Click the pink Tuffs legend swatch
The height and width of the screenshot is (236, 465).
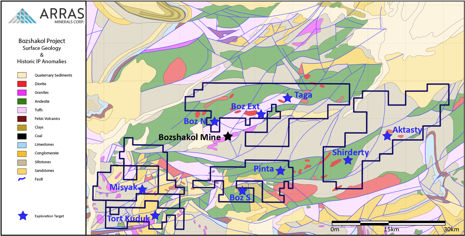(22, 110)
